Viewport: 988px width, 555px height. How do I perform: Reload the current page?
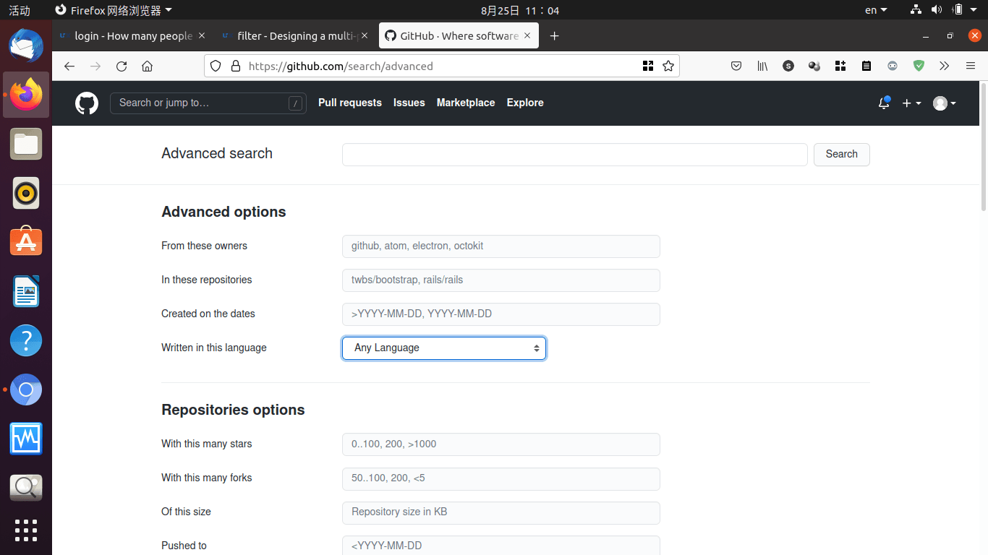(121, 66)
